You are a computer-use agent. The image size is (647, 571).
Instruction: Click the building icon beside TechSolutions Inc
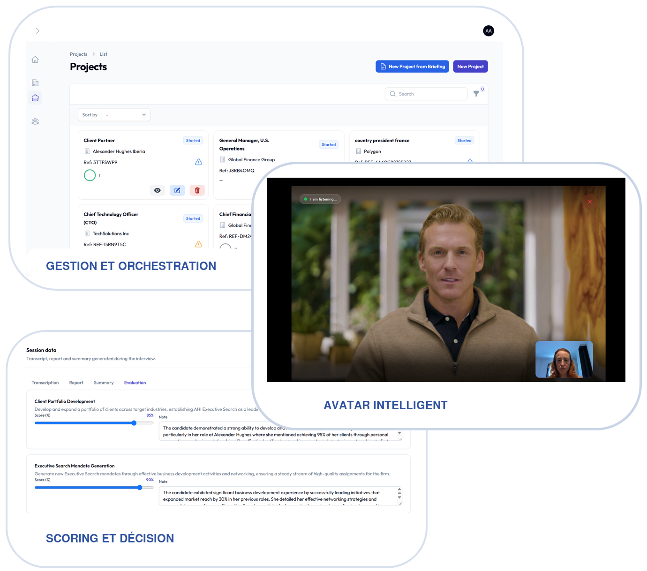87,233
